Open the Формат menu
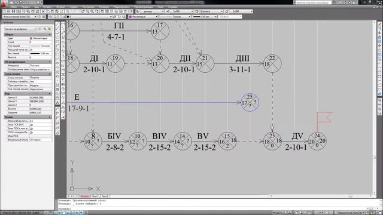The height and width of the screenshot is (215, 383). pos(60,7)
